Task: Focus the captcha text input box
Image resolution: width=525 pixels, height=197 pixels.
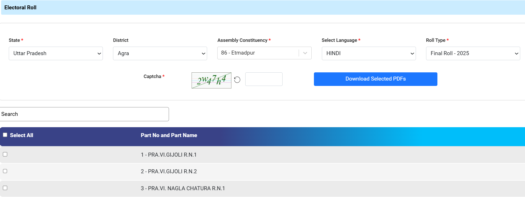Action: pyautogui.click(x=264, y=79)
